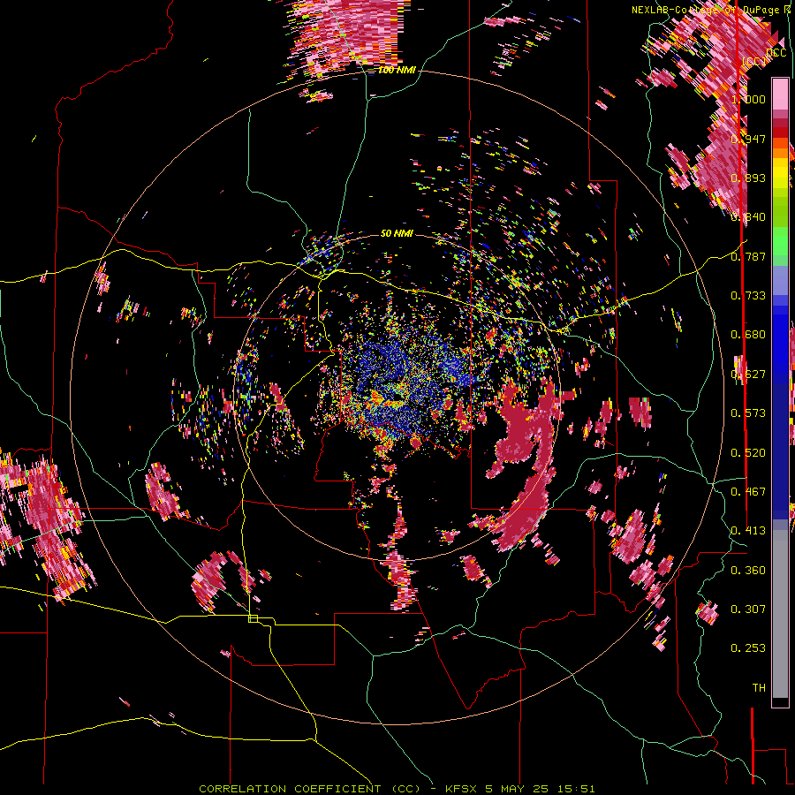This screenshot has width=795, height=795.
Task: Click the 0.253 legend value
Action: pos(748,648)
